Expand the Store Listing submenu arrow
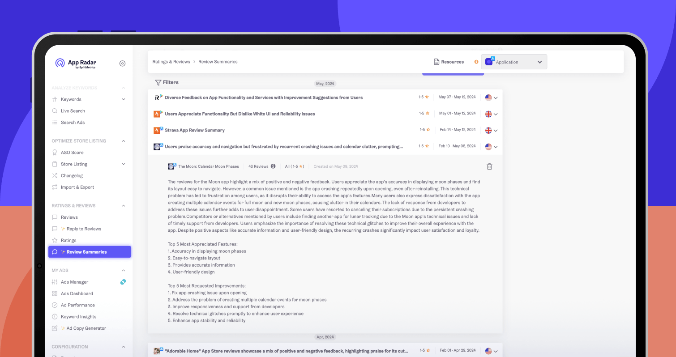The width and height of the screenshot is (676, 357). tap(124, 164)
